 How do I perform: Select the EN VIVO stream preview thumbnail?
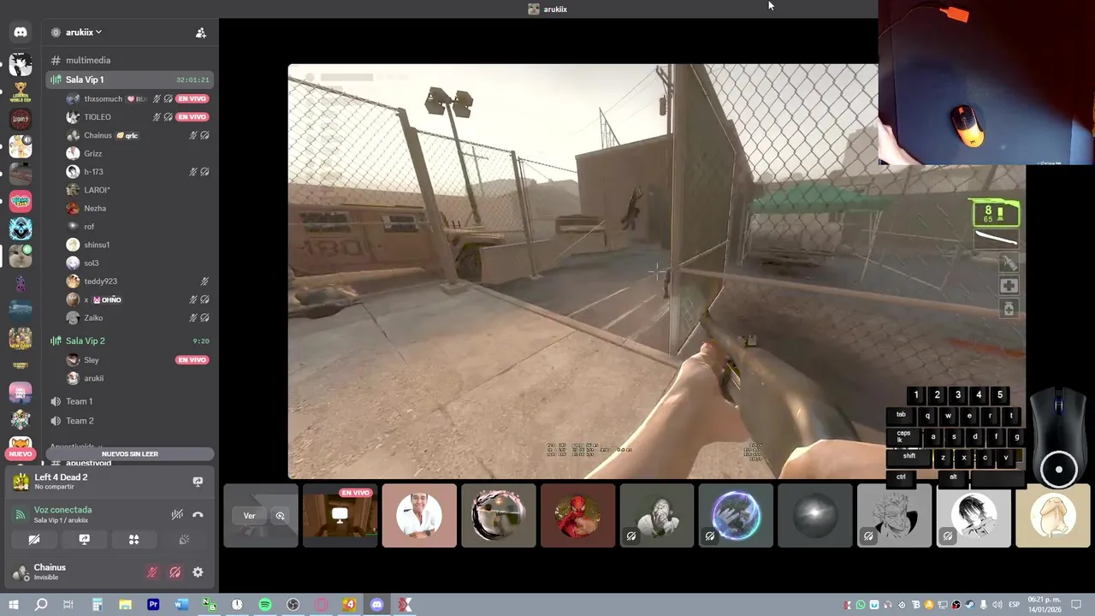click(340, 516)
